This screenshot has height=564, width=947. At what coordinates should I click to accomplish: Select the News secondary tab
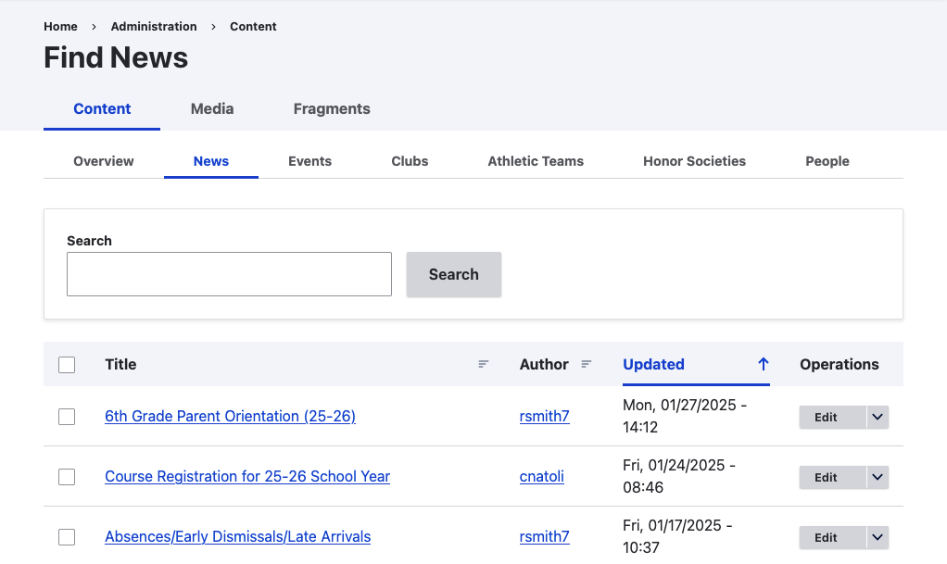pyautogui.click(x=210, y=161)
